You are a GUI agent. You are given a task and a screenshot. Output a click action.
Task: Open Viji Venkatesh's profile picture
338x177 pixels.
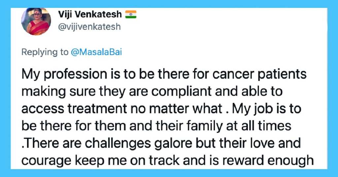tap(36, 21)
